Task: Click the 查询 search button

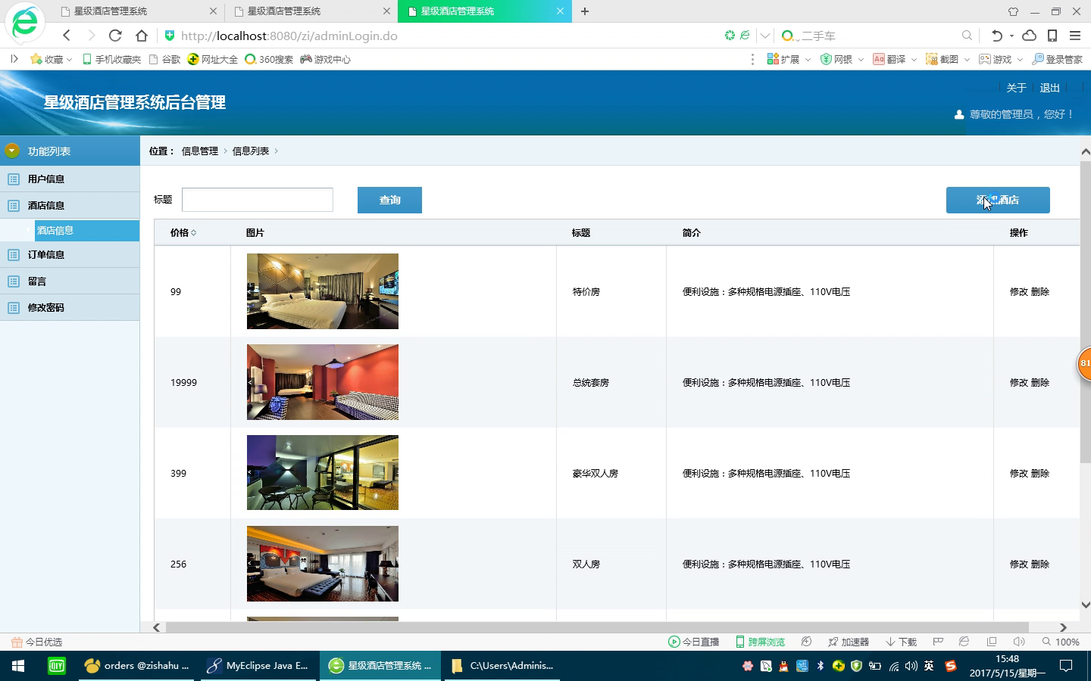Action: (389, 200)
